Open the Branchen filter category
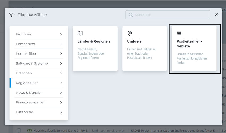 point(24,73)
